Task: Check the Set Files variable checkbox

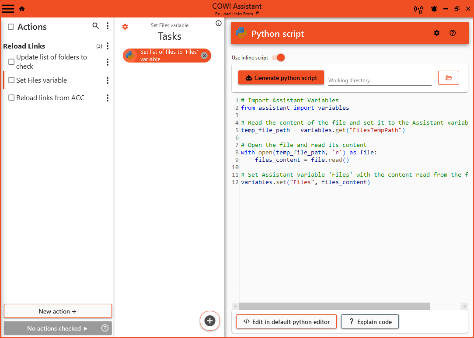Action: pos(12,80)
